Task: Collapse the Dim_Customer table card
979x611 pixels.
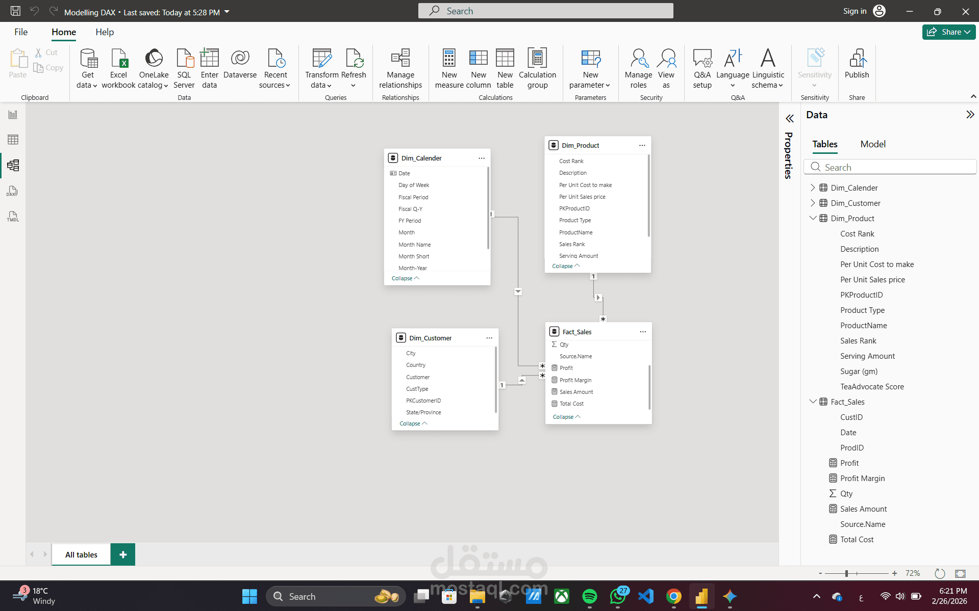Action: click(412, 423)
